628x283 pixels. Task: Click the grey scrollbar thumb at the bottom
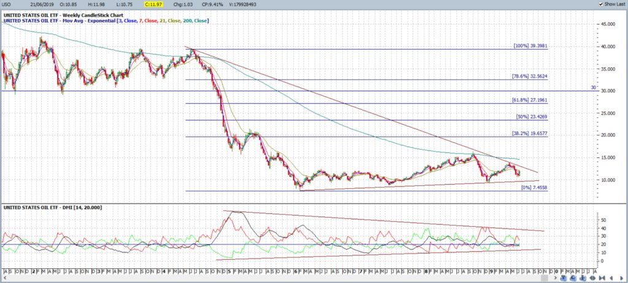(x=545, y=278)
